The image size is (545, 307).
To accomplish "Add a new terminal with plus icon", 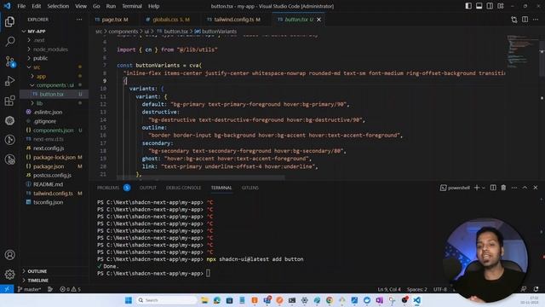I will [477, 188].
